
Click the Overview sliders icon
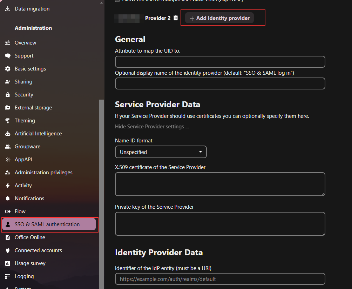(x=8, y=43)
